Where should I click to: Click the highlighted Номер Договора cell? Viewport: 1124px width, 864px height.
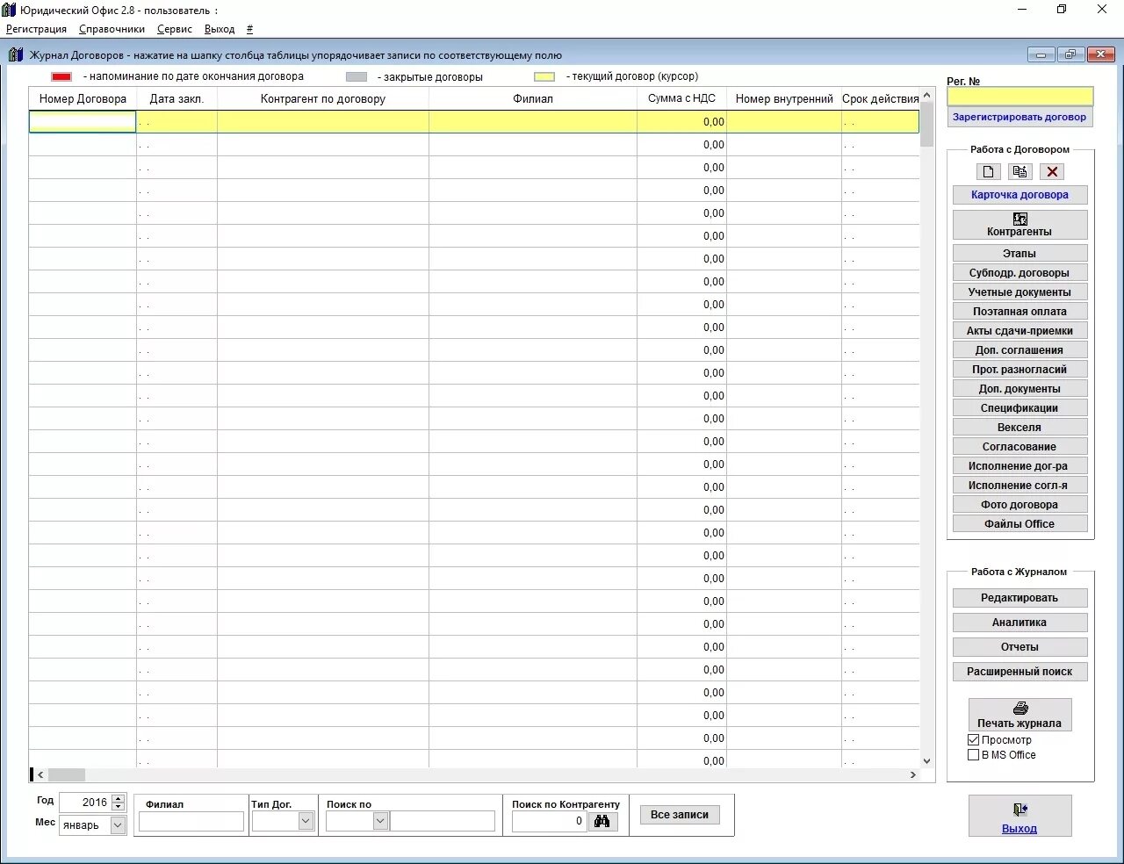[x=83, y=122]
